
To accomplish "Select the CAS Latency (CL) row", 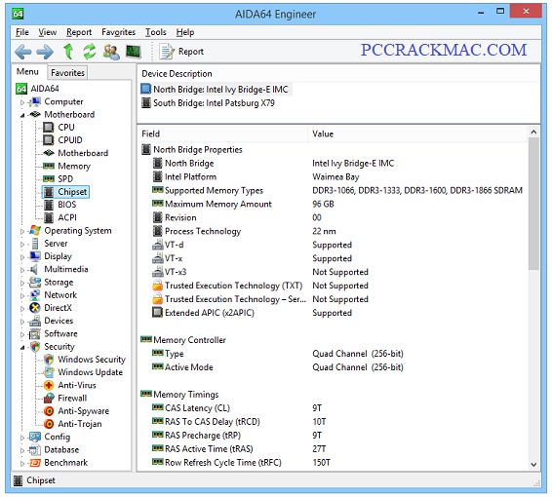I will [x=333, y=408].
